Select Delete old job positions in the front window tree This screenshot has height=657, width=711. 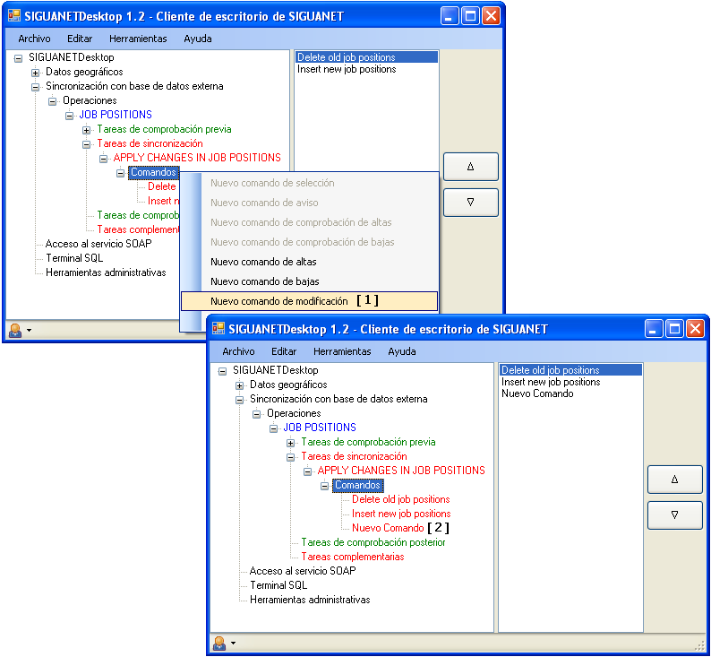pyautogui.click(x=401, y=499)
